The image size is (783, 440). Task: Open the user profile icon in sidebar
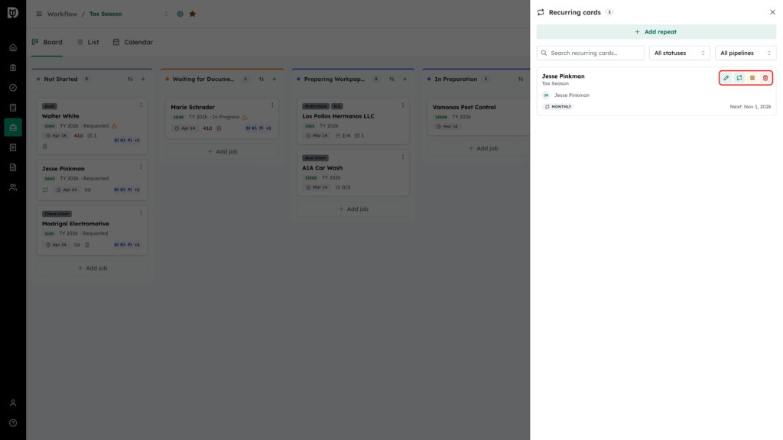point(13,403)
